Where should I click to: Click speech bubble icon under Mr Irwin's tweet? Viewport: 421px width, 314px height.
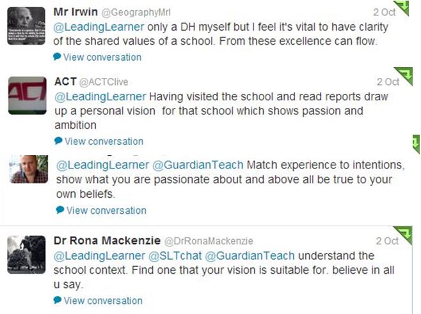tap(58, 57)
